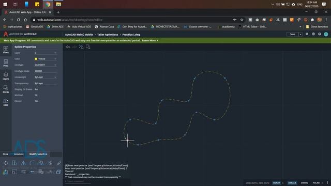Select the Offset tool in Modify panel
The height and width of the screenshot is (186, 331).
point(58,163)
